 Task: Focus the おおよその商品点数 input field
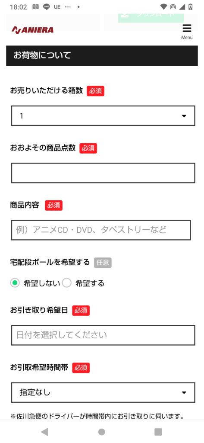point(103,173)
